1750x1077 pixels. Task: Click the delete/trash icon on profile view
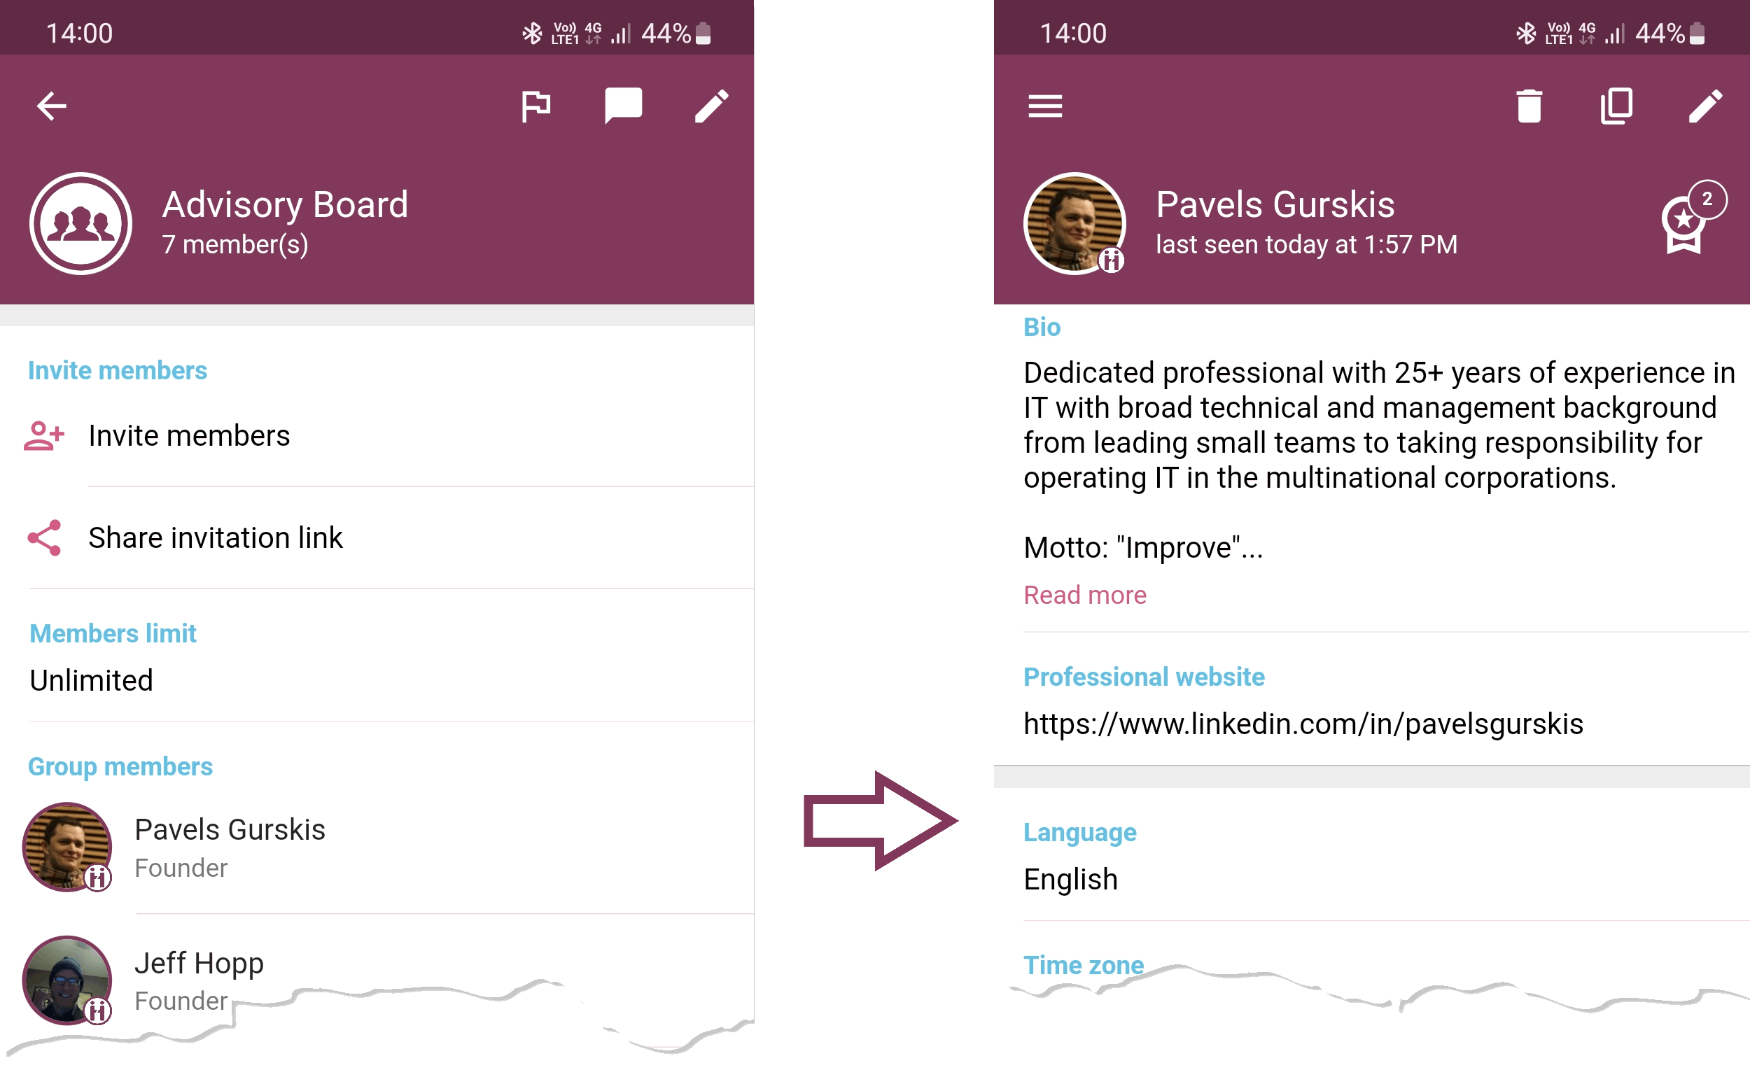pyautogui.click(x=1529, y=106)
